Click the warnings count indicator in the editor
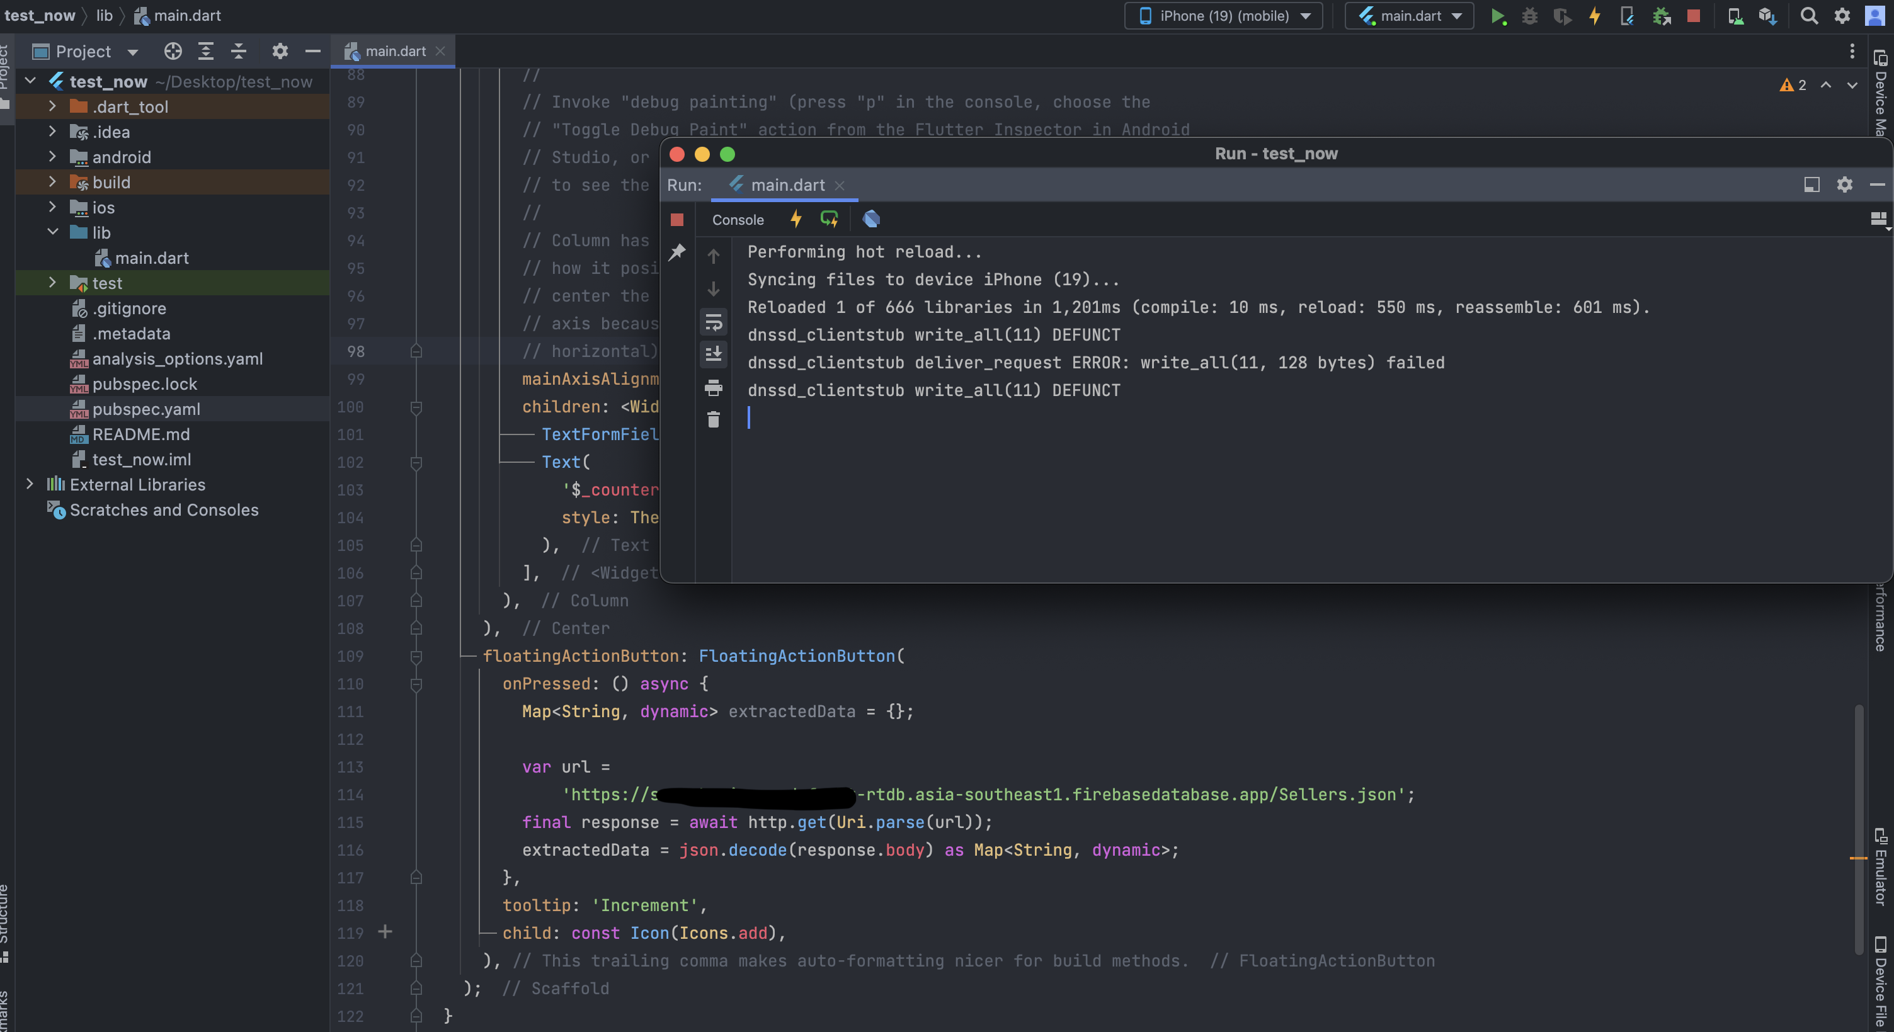 click(x=1793, y=84)
